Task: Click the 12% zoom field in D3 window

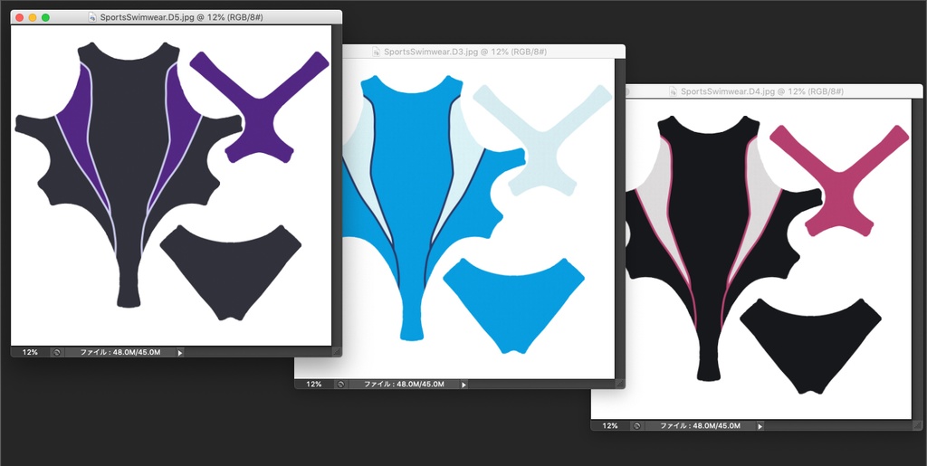Action: pyautogui.click(x=314, y=384)
